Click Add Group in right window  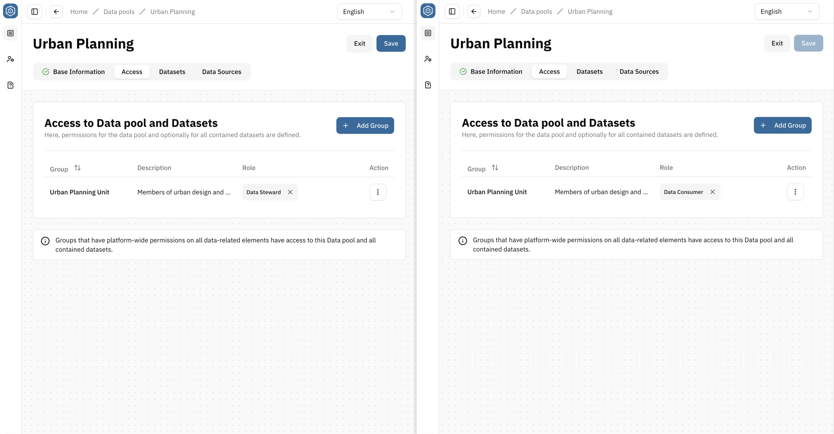(782, 125)
